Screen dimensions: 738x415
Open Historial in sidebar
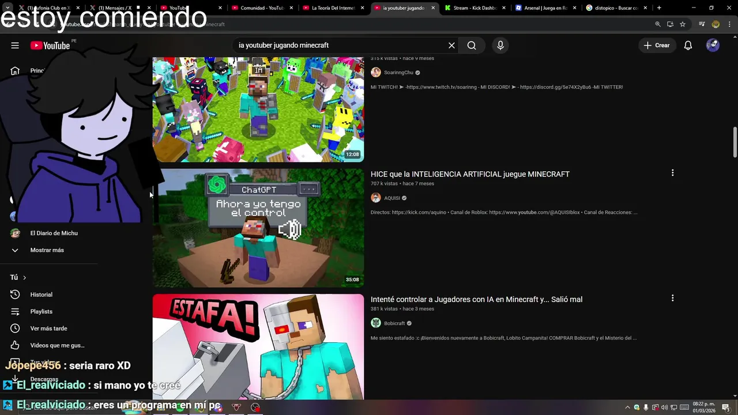pyautogui.click(x=42, y=295)
